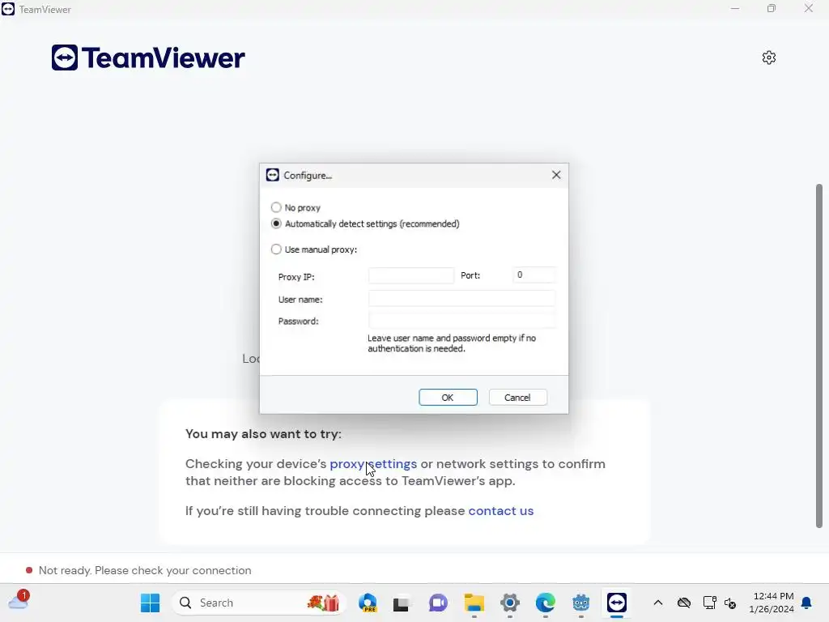The image size is (829, 622).
Task: Focus the User name field
Action: pos(461,299)
